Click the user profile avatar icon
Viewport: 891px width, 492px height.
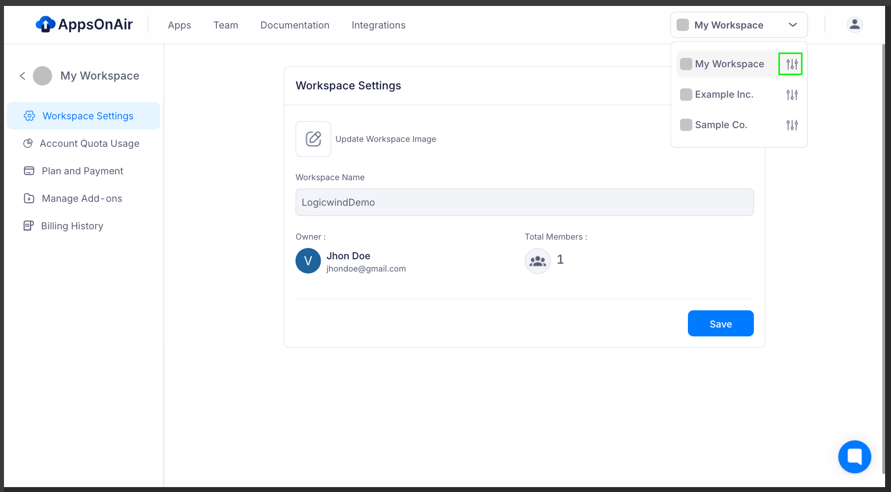(x=854, y=25)
